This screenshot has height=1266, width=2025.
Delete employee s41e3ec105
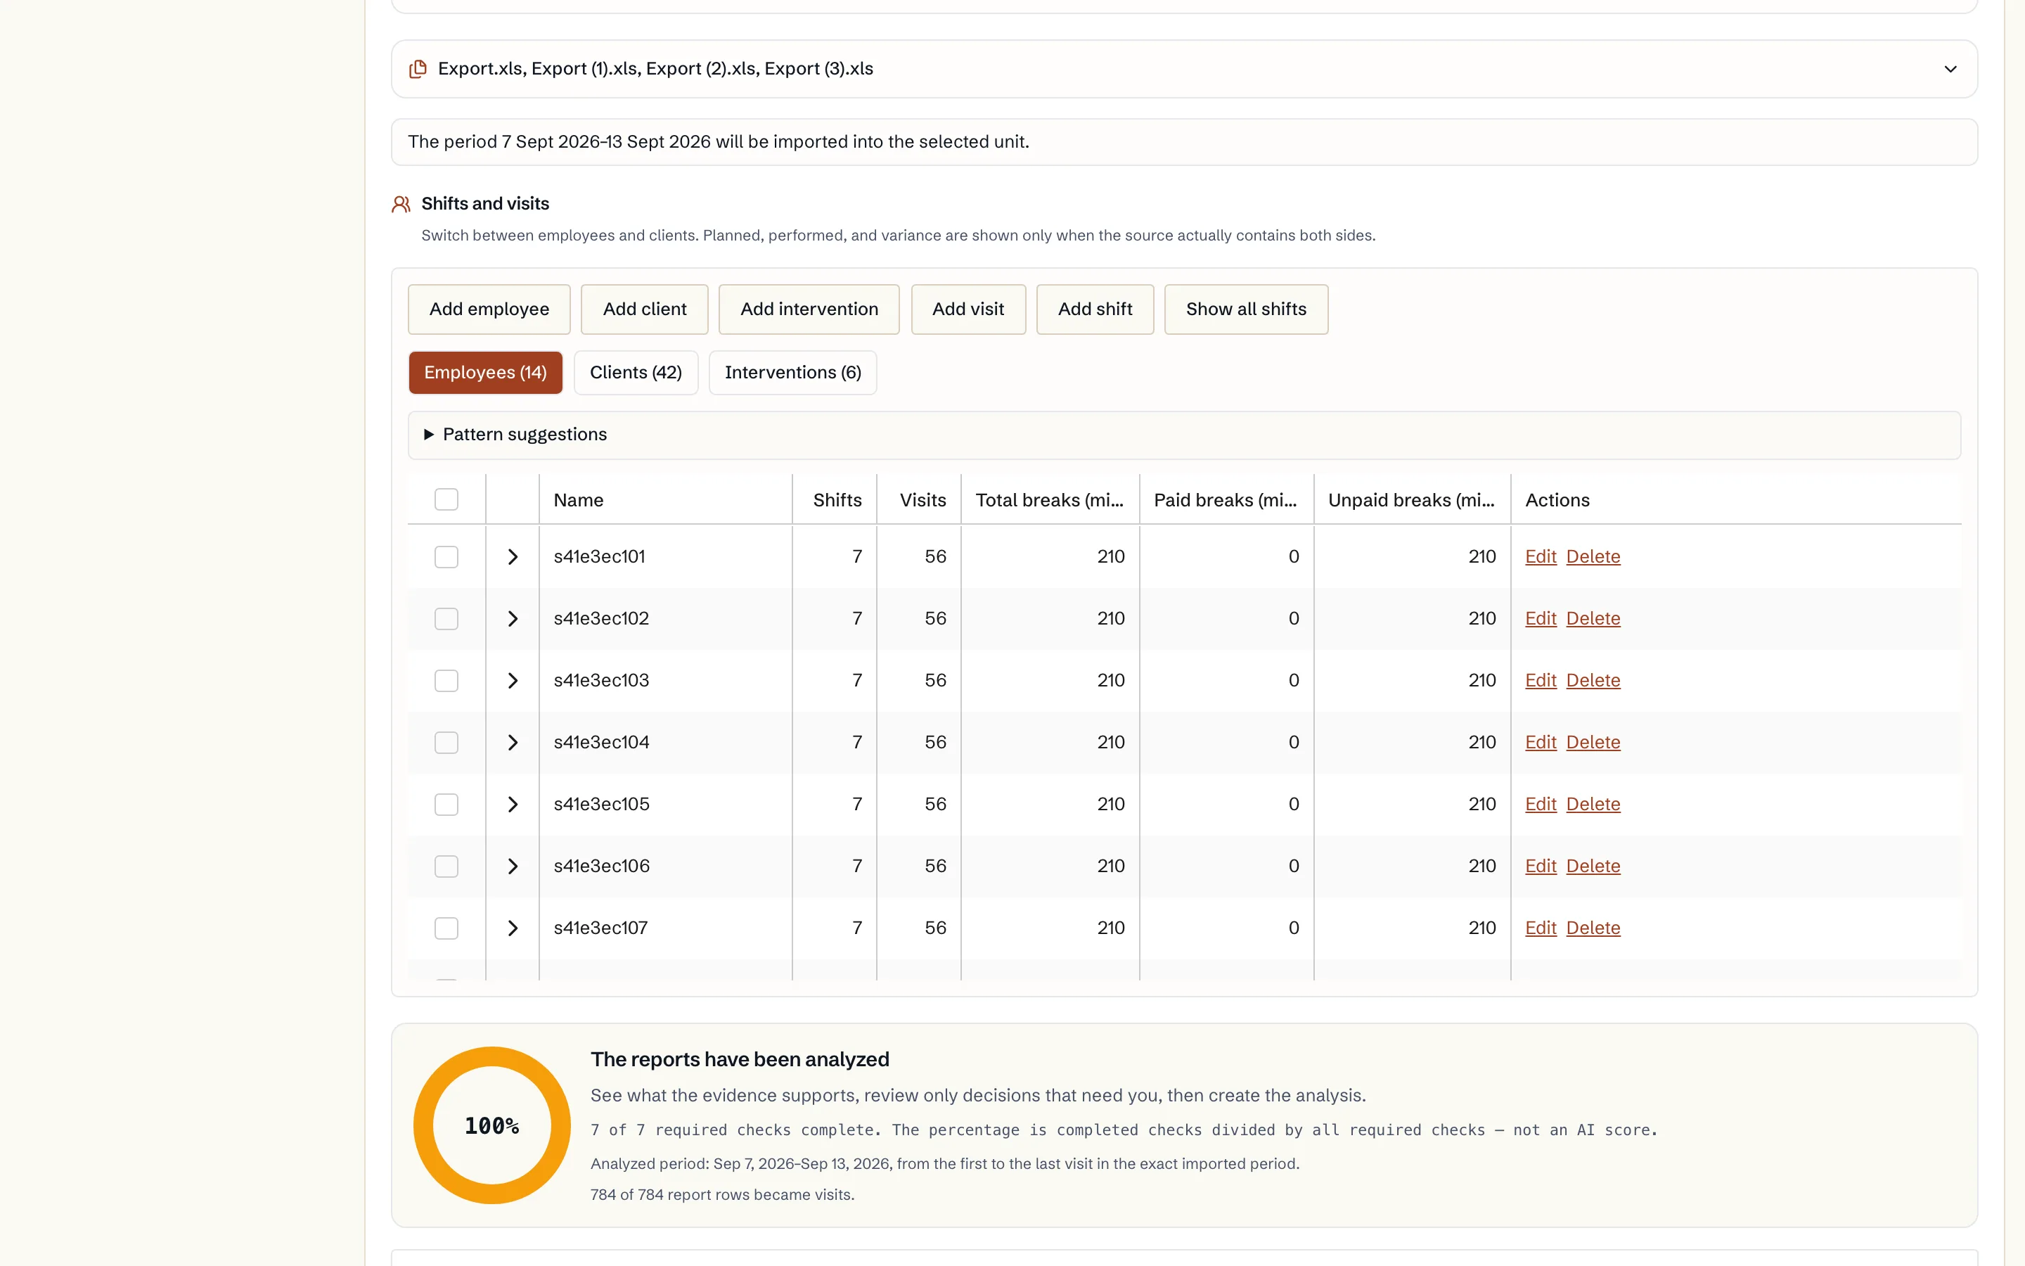click(1593, 805)
